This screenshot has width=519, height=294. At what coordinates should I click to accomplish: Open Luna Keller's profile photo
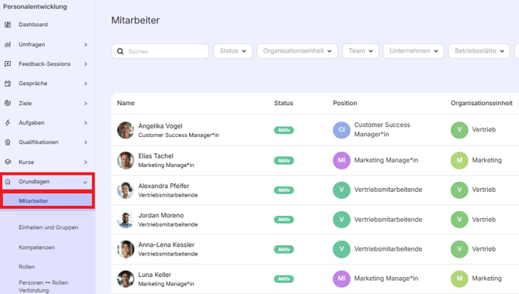coord(125,279)
